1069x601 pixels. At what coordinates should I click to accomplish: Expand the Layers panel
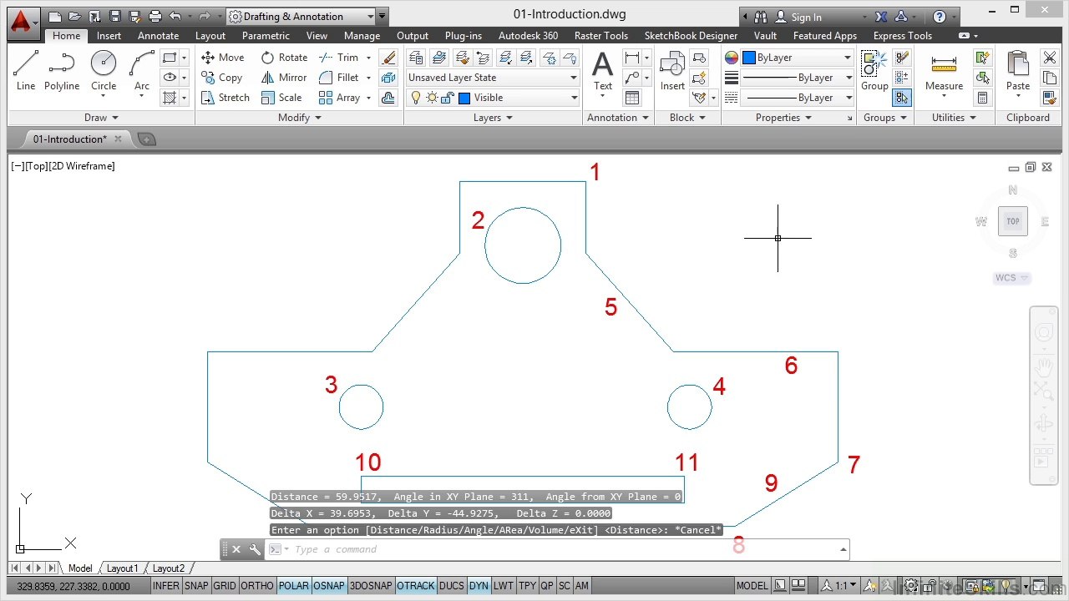point(493,118)
